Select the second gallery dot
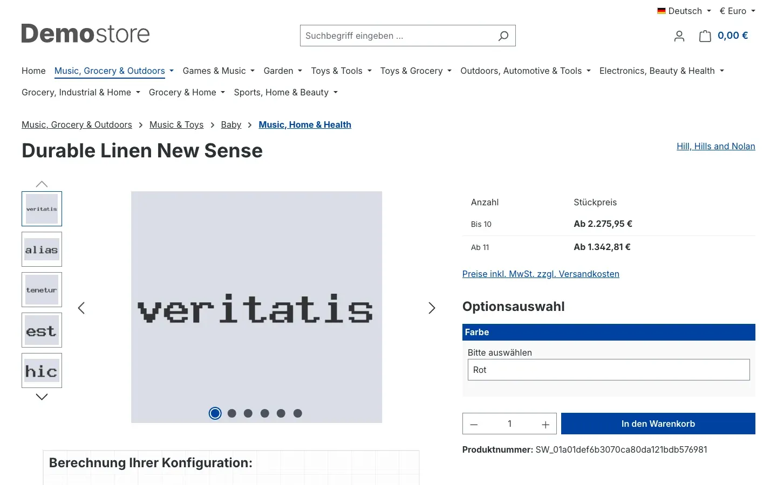 [x=232, y=413]
